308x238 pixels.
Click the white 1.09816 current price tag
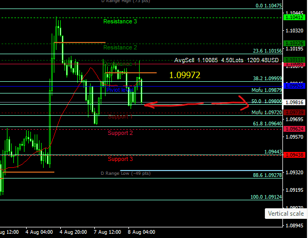coord(295,103)
